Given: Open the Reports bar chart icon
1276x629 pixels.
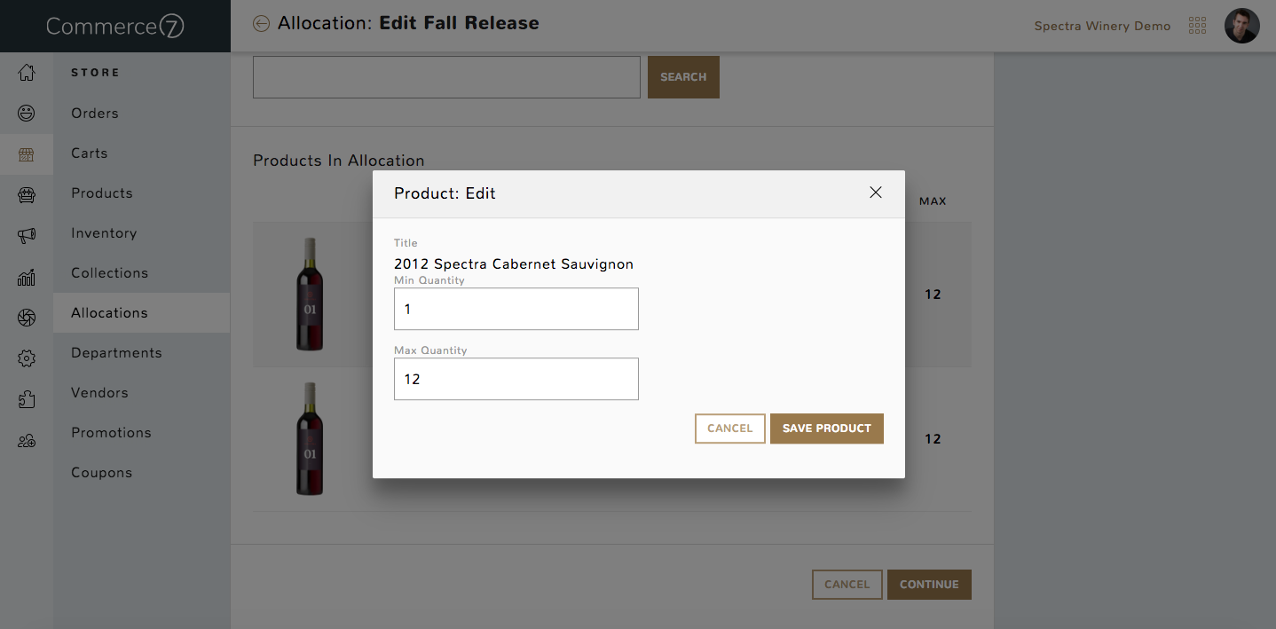Looking at the screenshot, I should tap(27, 278).
